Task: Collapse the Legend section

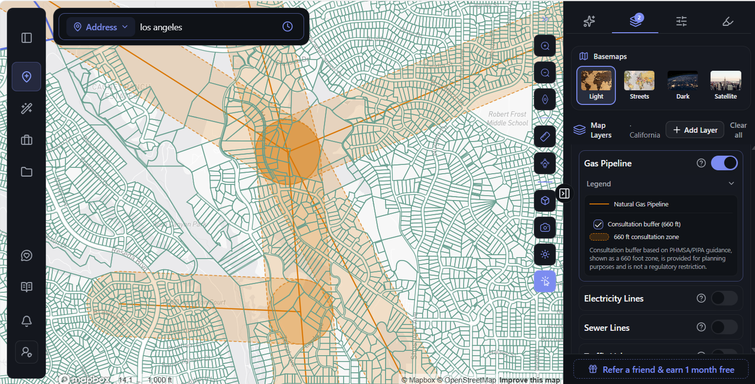Action: click(x=661, y=184)
